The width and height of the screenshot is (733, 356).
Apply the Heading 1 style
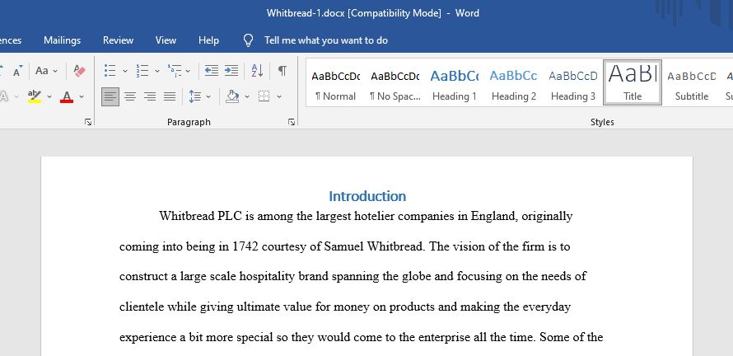[455, 83]
